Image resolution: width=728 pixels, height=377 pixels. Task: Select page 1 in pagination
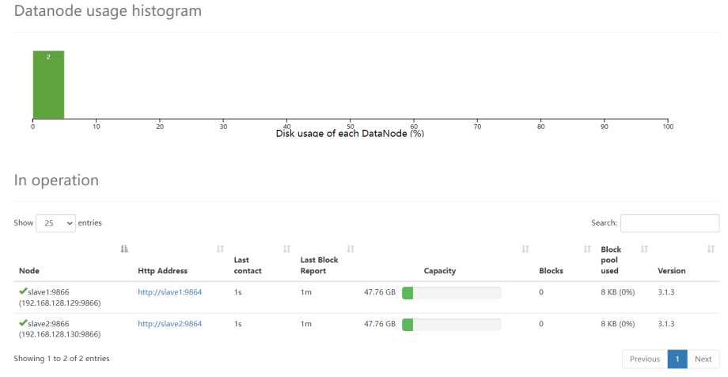677,359
